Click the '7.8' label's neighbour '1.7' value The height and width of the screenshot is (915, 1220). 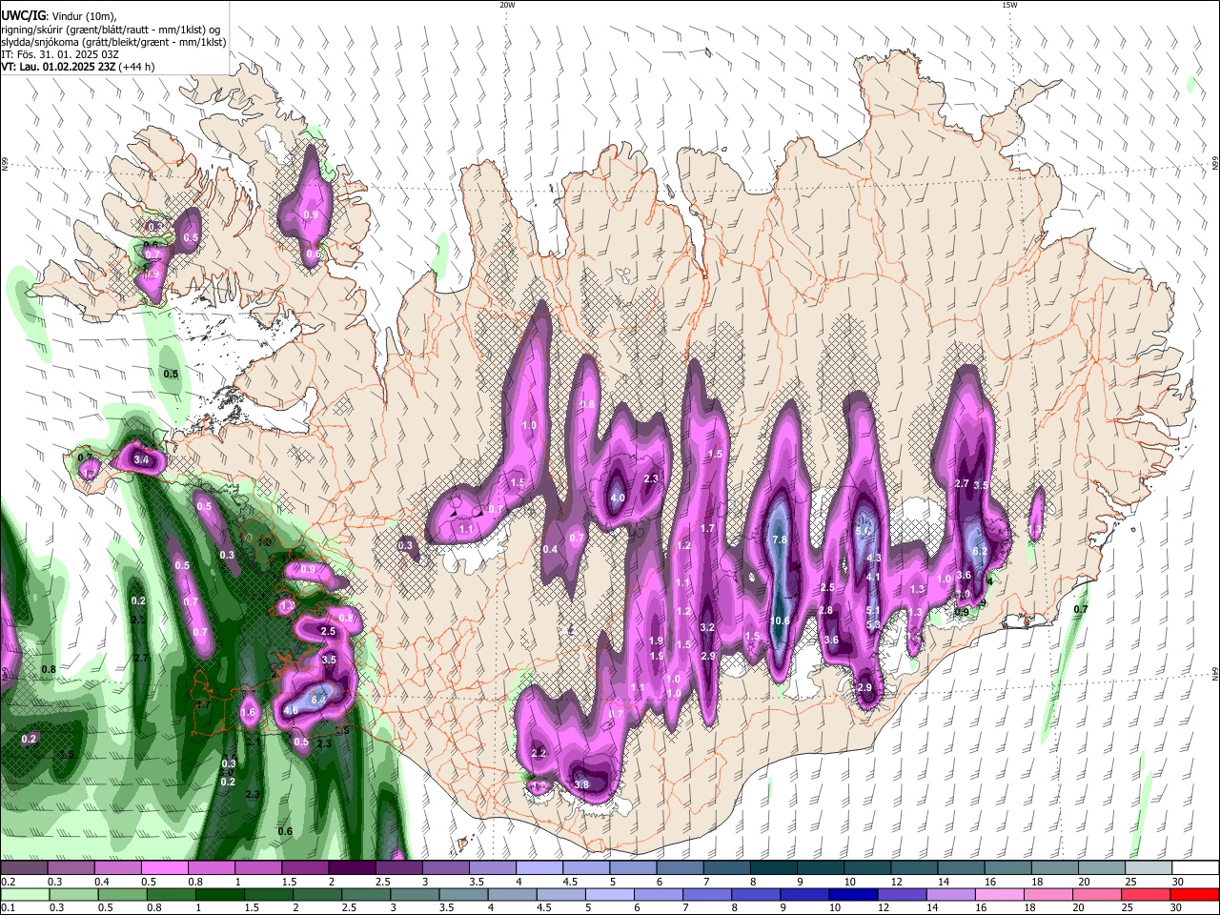pyautogui.click(x=707, y=528)
